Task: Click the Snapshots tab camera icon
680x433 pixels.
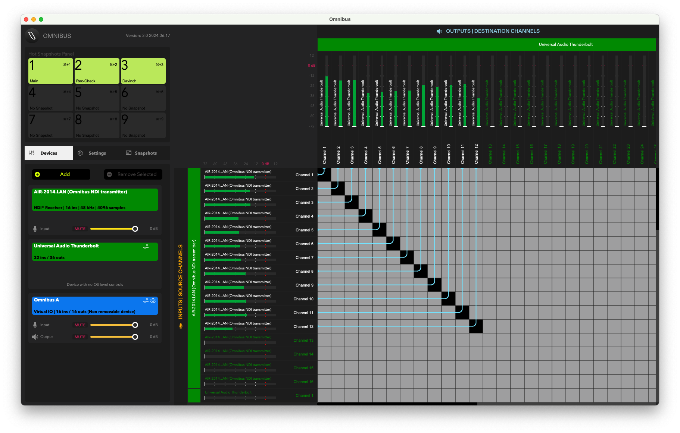Action: coord(129,153)
